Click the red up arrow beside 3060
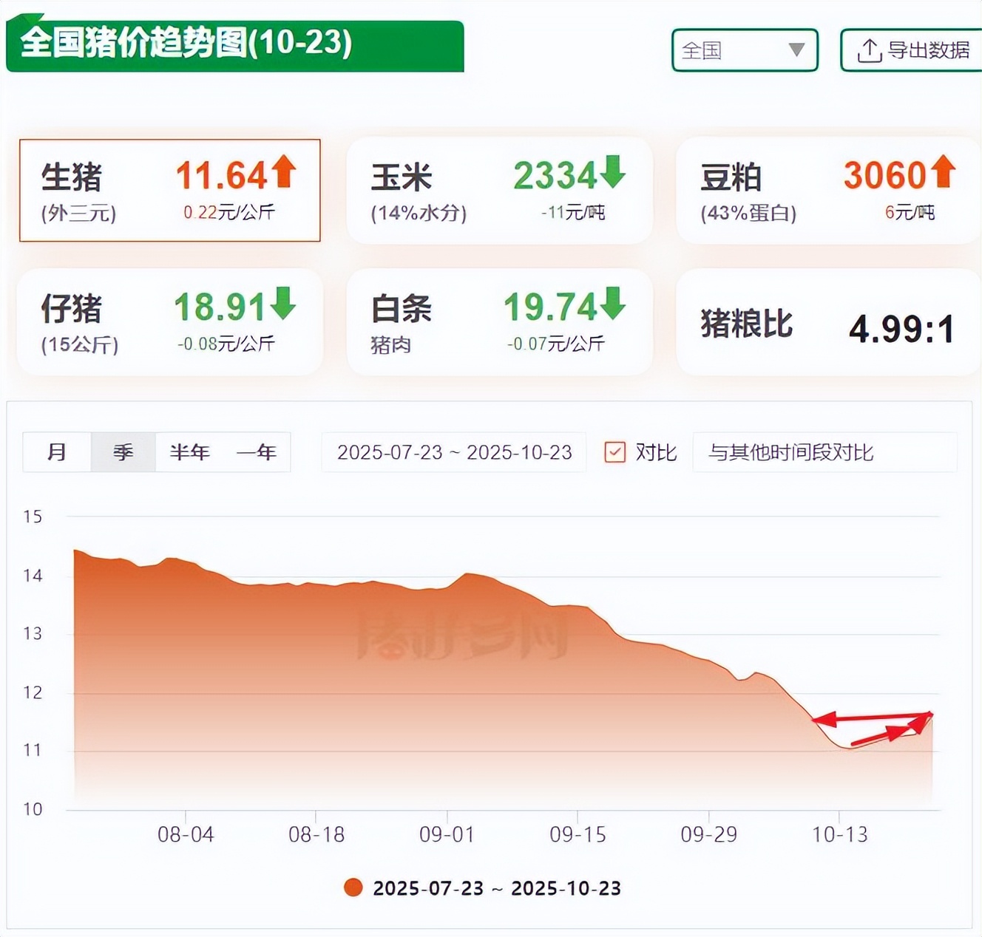Screen dimensions: 982x937 click(943, 171)
